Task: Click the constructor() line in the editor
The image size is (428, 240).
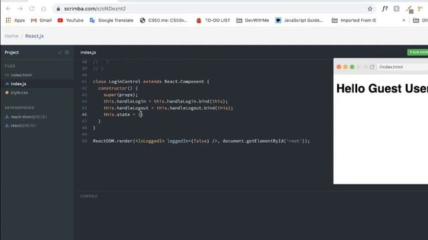Action: [x=118, y=88]
